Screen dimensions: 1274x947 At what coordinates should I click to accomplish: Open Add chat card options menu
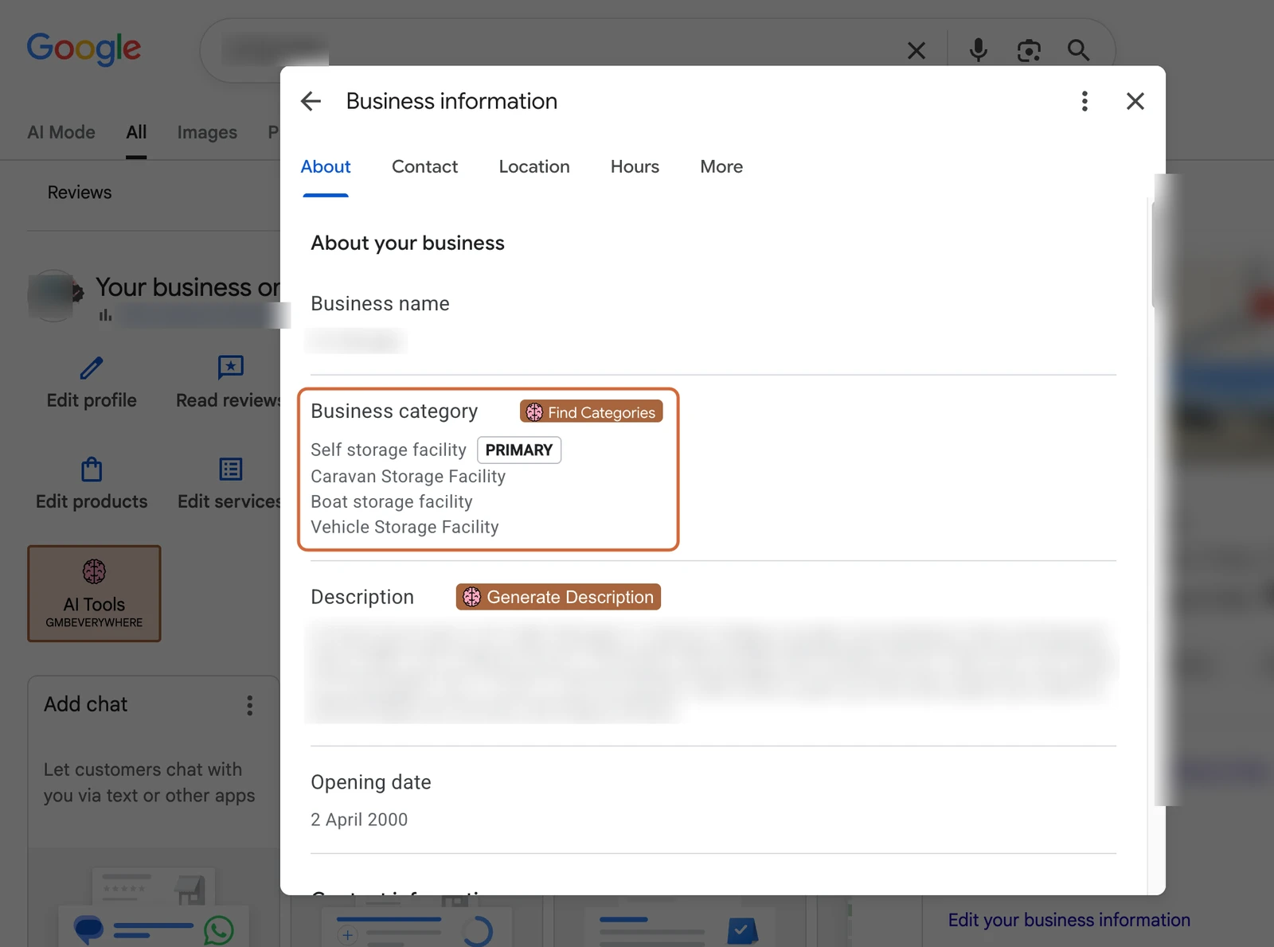(x=250, y=705)
